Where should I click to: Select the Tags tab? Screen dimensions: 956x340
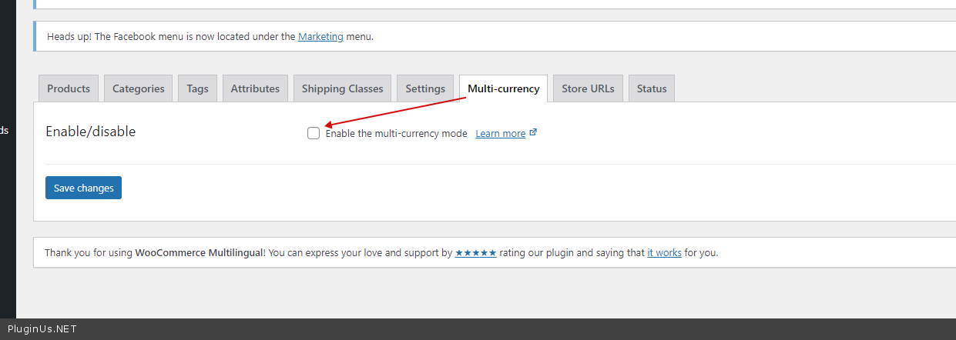pyautogui.click(x=197, y=88)
